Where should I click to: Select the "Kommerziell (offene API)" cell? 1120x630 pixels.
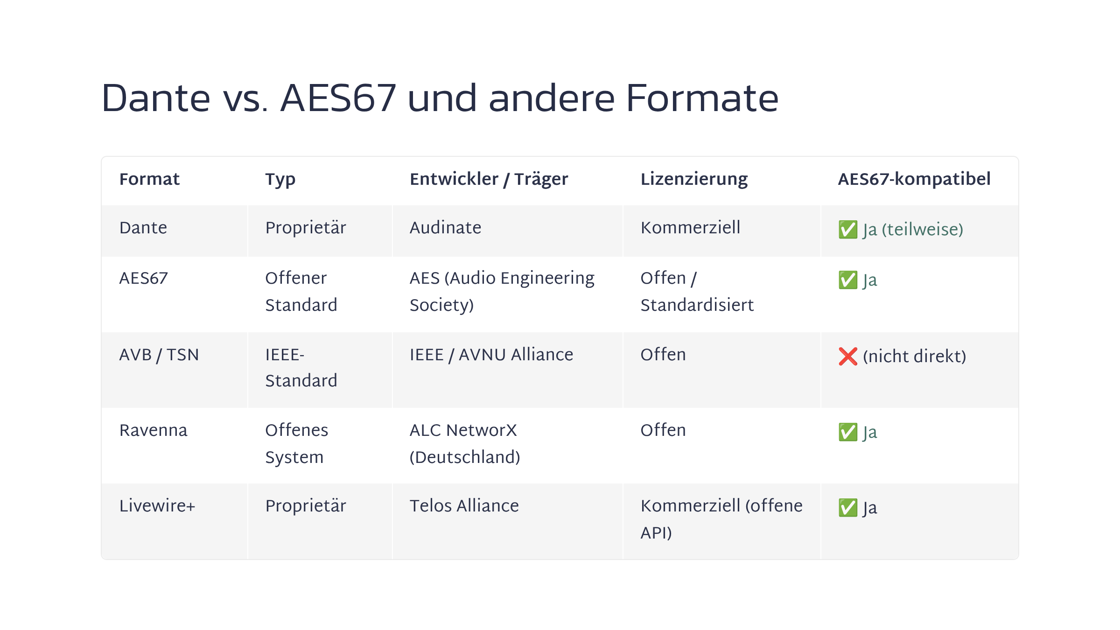[721, 519]
